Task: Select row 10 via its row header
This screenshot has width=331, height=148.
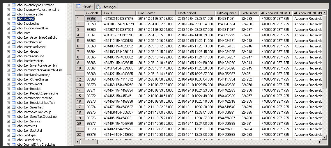Action: pos(79,68)
